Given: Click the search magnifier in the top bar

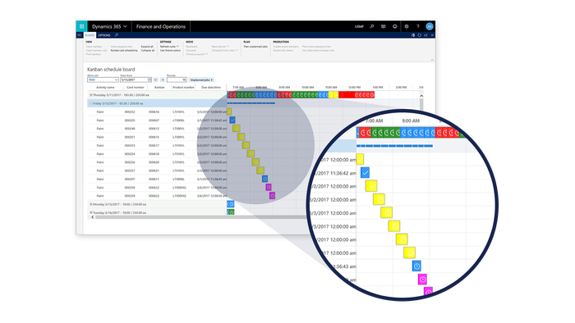Looking at the screenshot, I should [372, 26].
